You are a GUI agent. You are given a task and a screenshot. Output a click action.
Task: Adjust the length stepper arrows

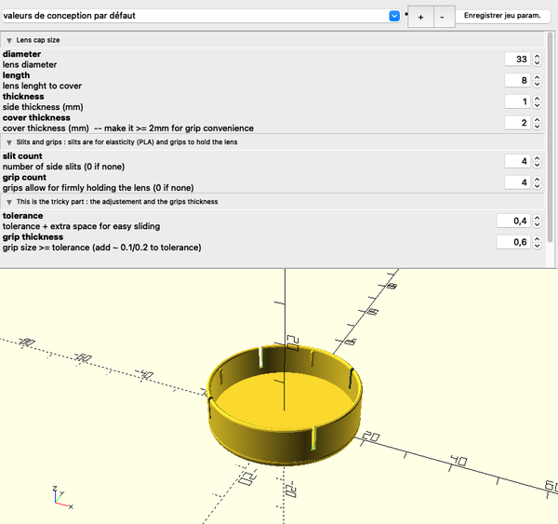click(537, 81)
